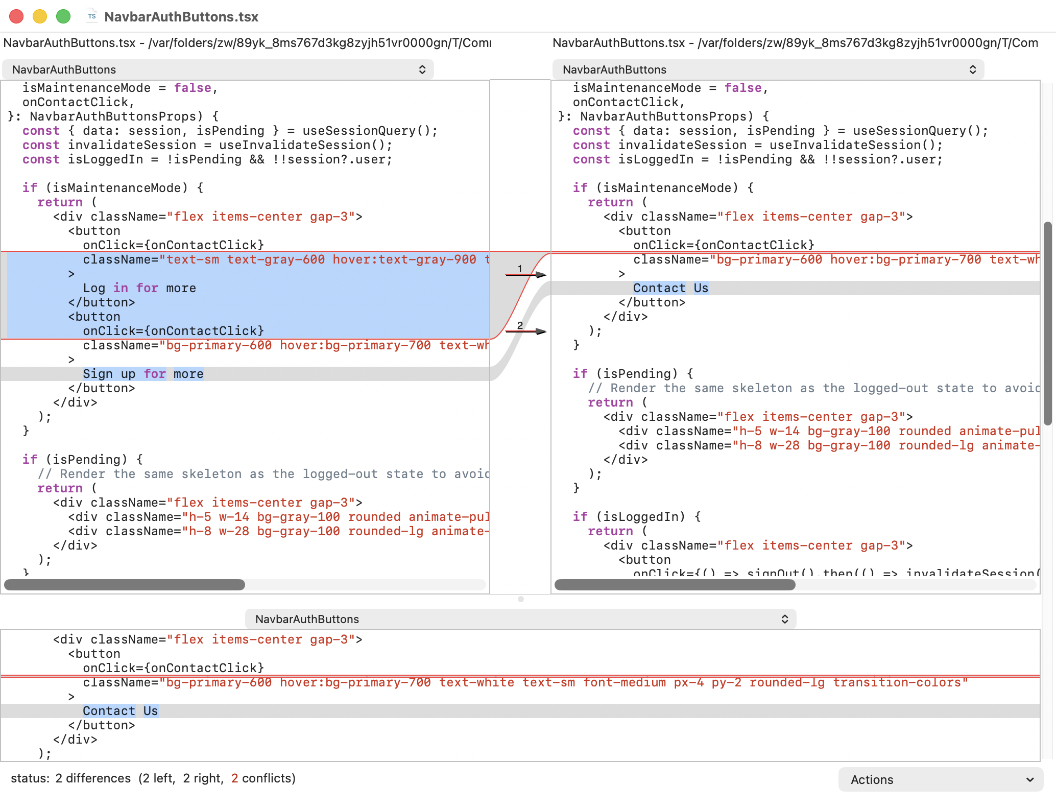Click the right pane vertical scrollbar thumb
1056x809 pixels.
tap(1048, 324)
